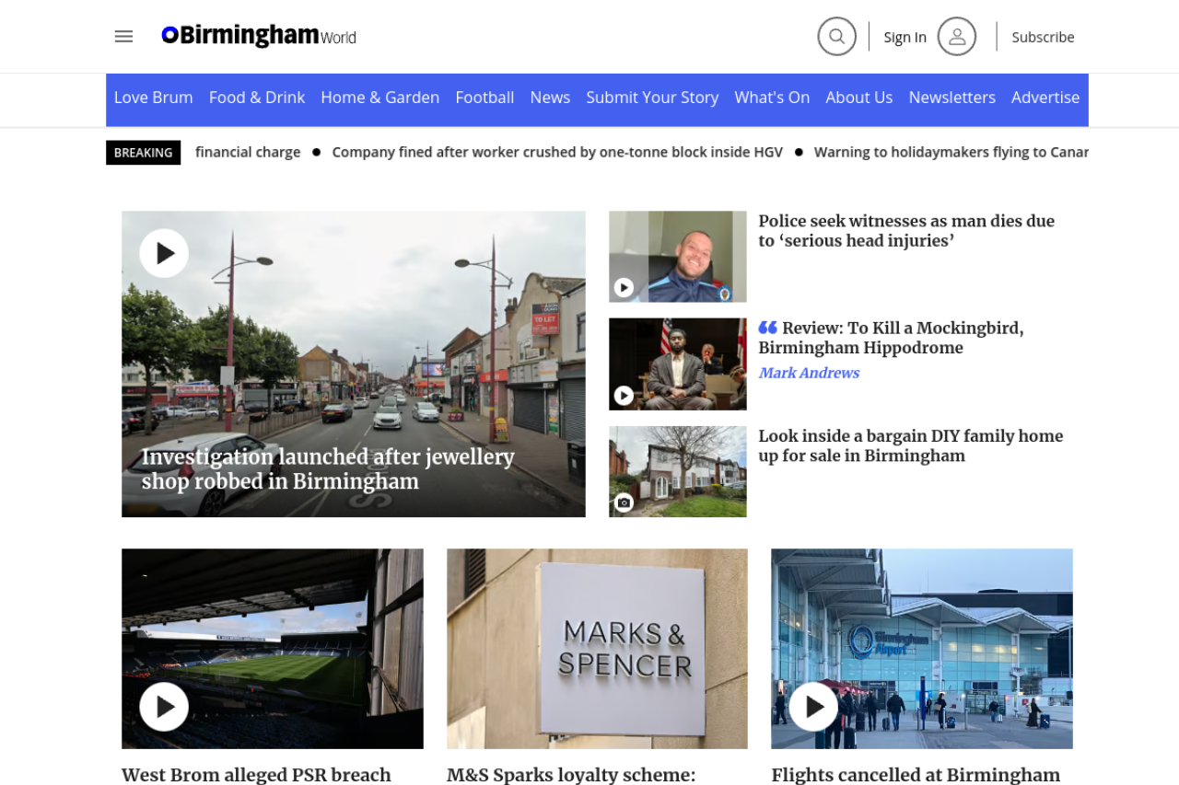Play video on West Brom stadium image
1179x785 pixels.
164,707
